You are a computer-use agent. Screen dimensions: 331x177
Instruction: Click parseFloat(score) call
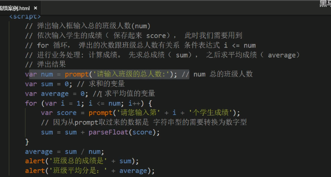click(x=122, y=132)
